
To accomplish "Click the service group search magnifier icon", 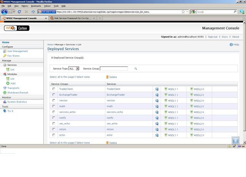I will 136,68.
